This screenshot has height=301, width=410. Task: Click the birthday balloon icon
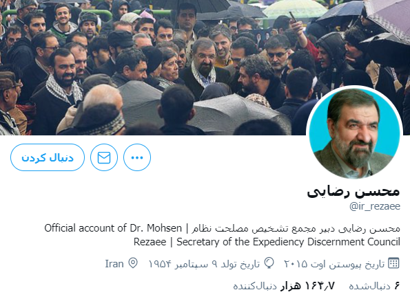click(269, 263)
